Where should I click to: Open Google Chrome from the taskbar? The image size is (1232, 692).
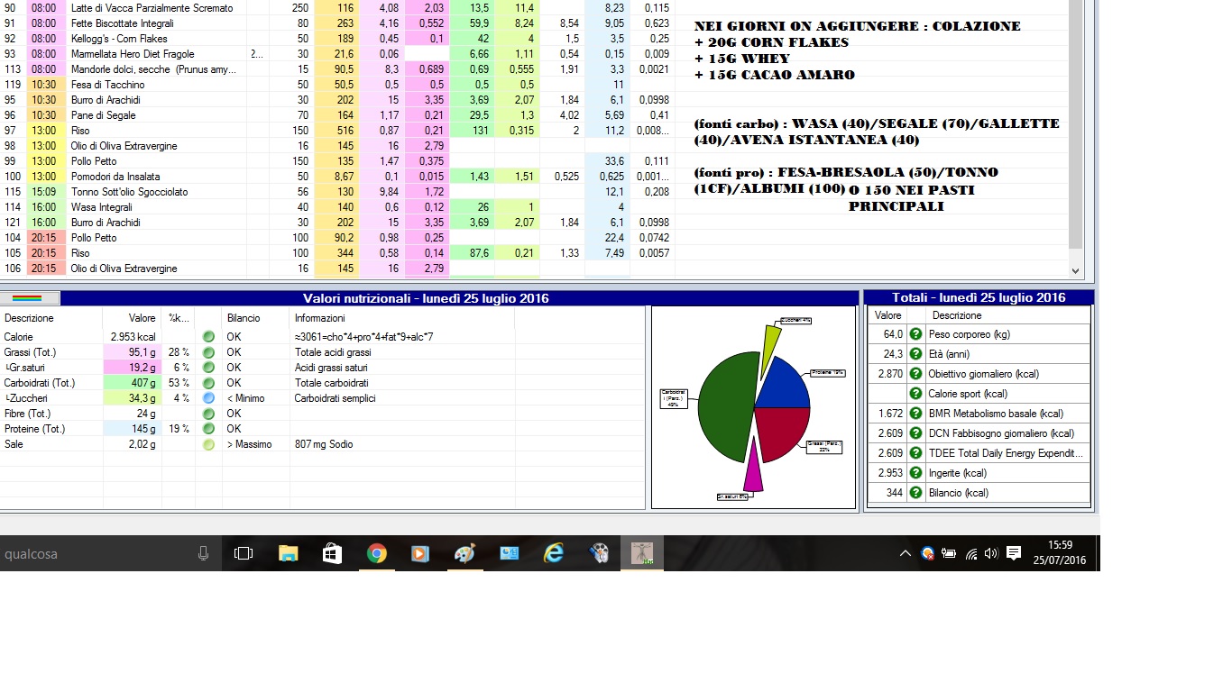pos(377,554)
